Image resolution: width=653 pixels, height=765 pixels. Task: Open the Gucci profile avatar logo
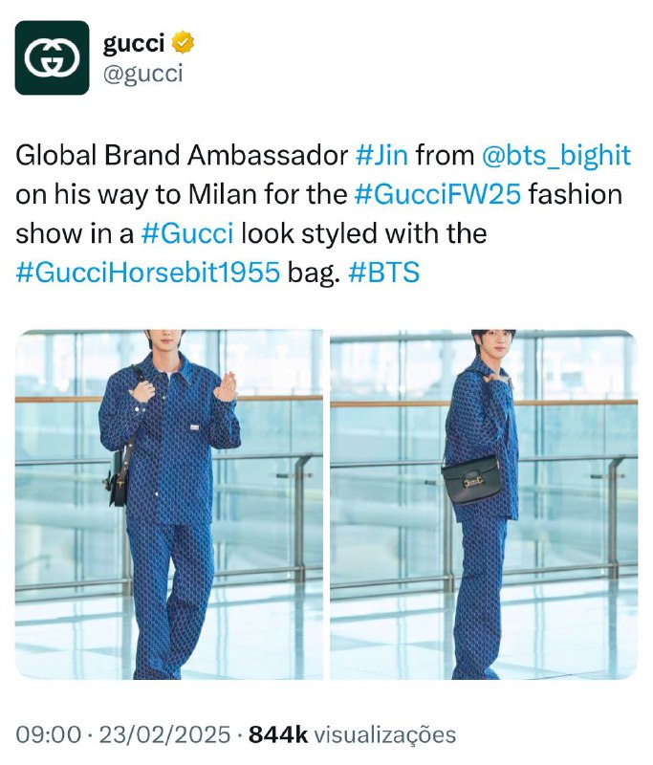point(53,57)
